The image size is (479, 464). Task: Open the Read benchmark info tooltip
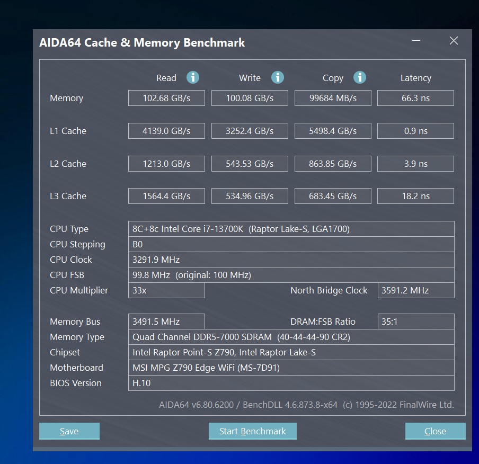[x=193, y=77]
